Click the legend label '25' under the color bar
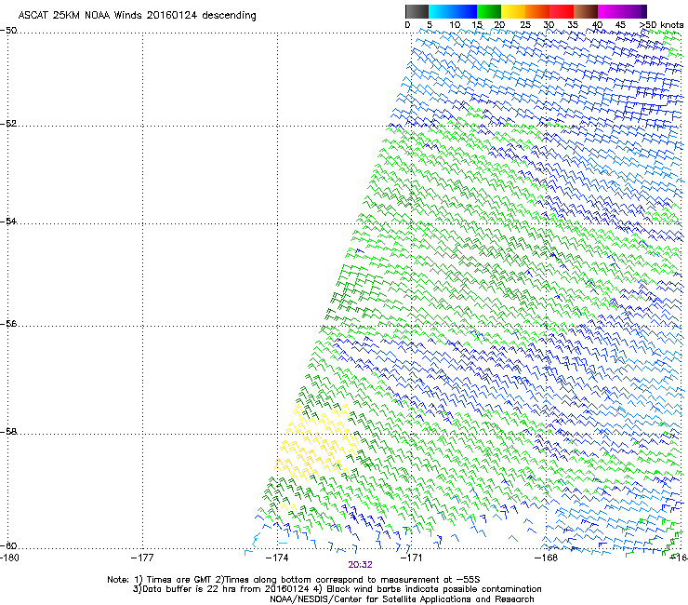688x605 pixels. [x=525, y=25]
